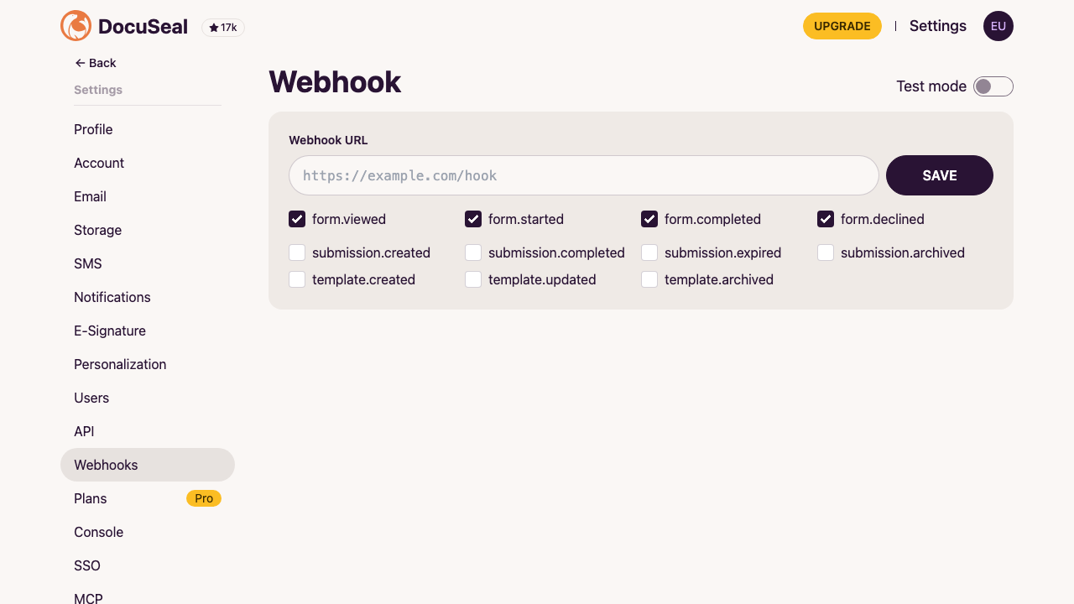
Task: Open Console in the sidebar
Action: tap(148, 532)
